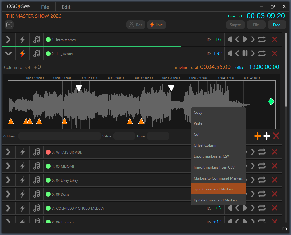The height and width of the screenshot is (235, 291).
Task: Delete marker with red X beside plus icons
Action: click(x=276, y=136)
